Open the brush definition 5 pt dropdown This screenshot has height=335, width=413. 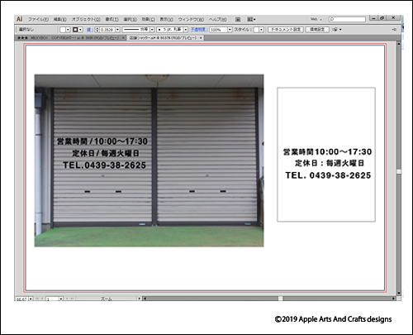click(x=186, y=30)
